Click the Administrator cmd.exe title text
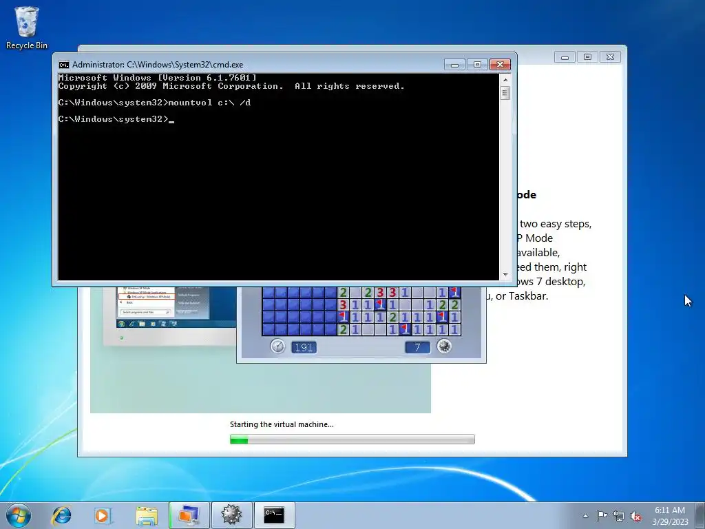 [x=158, y=65]
